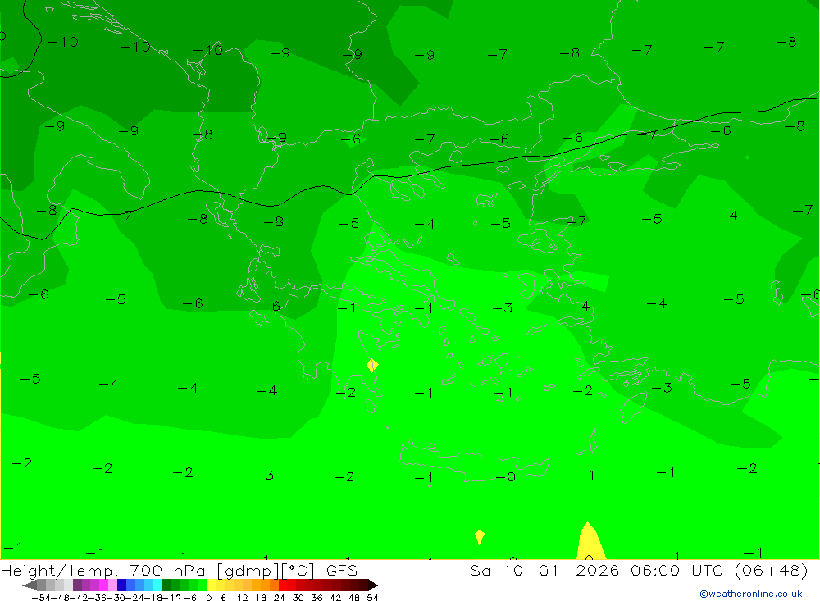Click the '24' legend scale label
820x601 pixels.
point(280,598)
